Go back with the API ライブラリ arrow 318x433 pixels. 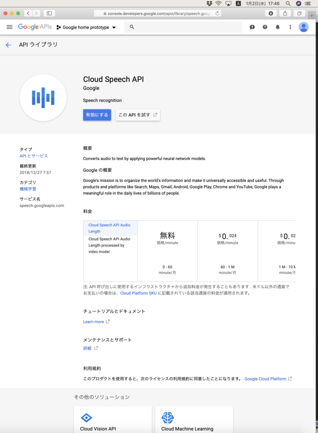click(8, 45)
